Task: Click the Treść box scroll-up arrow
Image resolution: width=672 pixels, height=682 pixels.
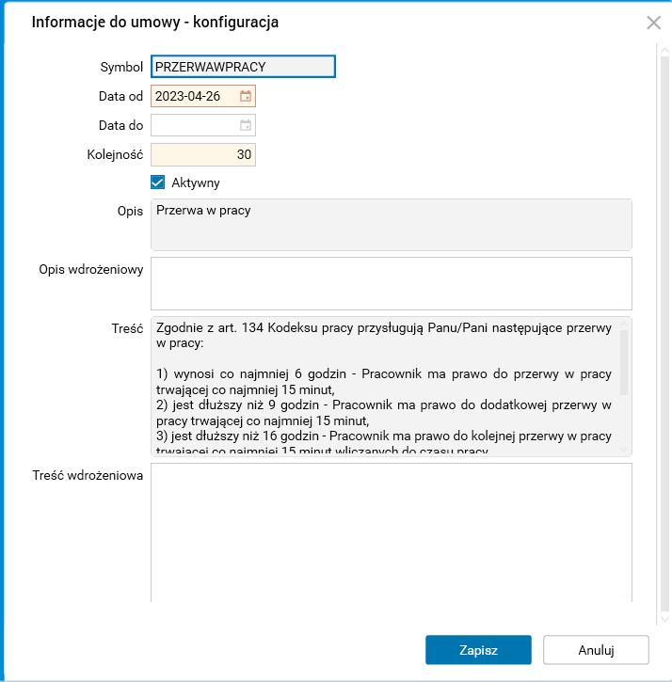Action: coord(625,325)
